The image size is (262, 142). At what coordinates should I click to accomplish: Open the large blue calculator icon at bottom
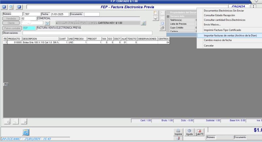26,132
